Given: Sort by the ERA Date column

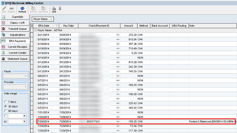Looking at the screenshot, I should pyautogui.click(x=46, y=26).
